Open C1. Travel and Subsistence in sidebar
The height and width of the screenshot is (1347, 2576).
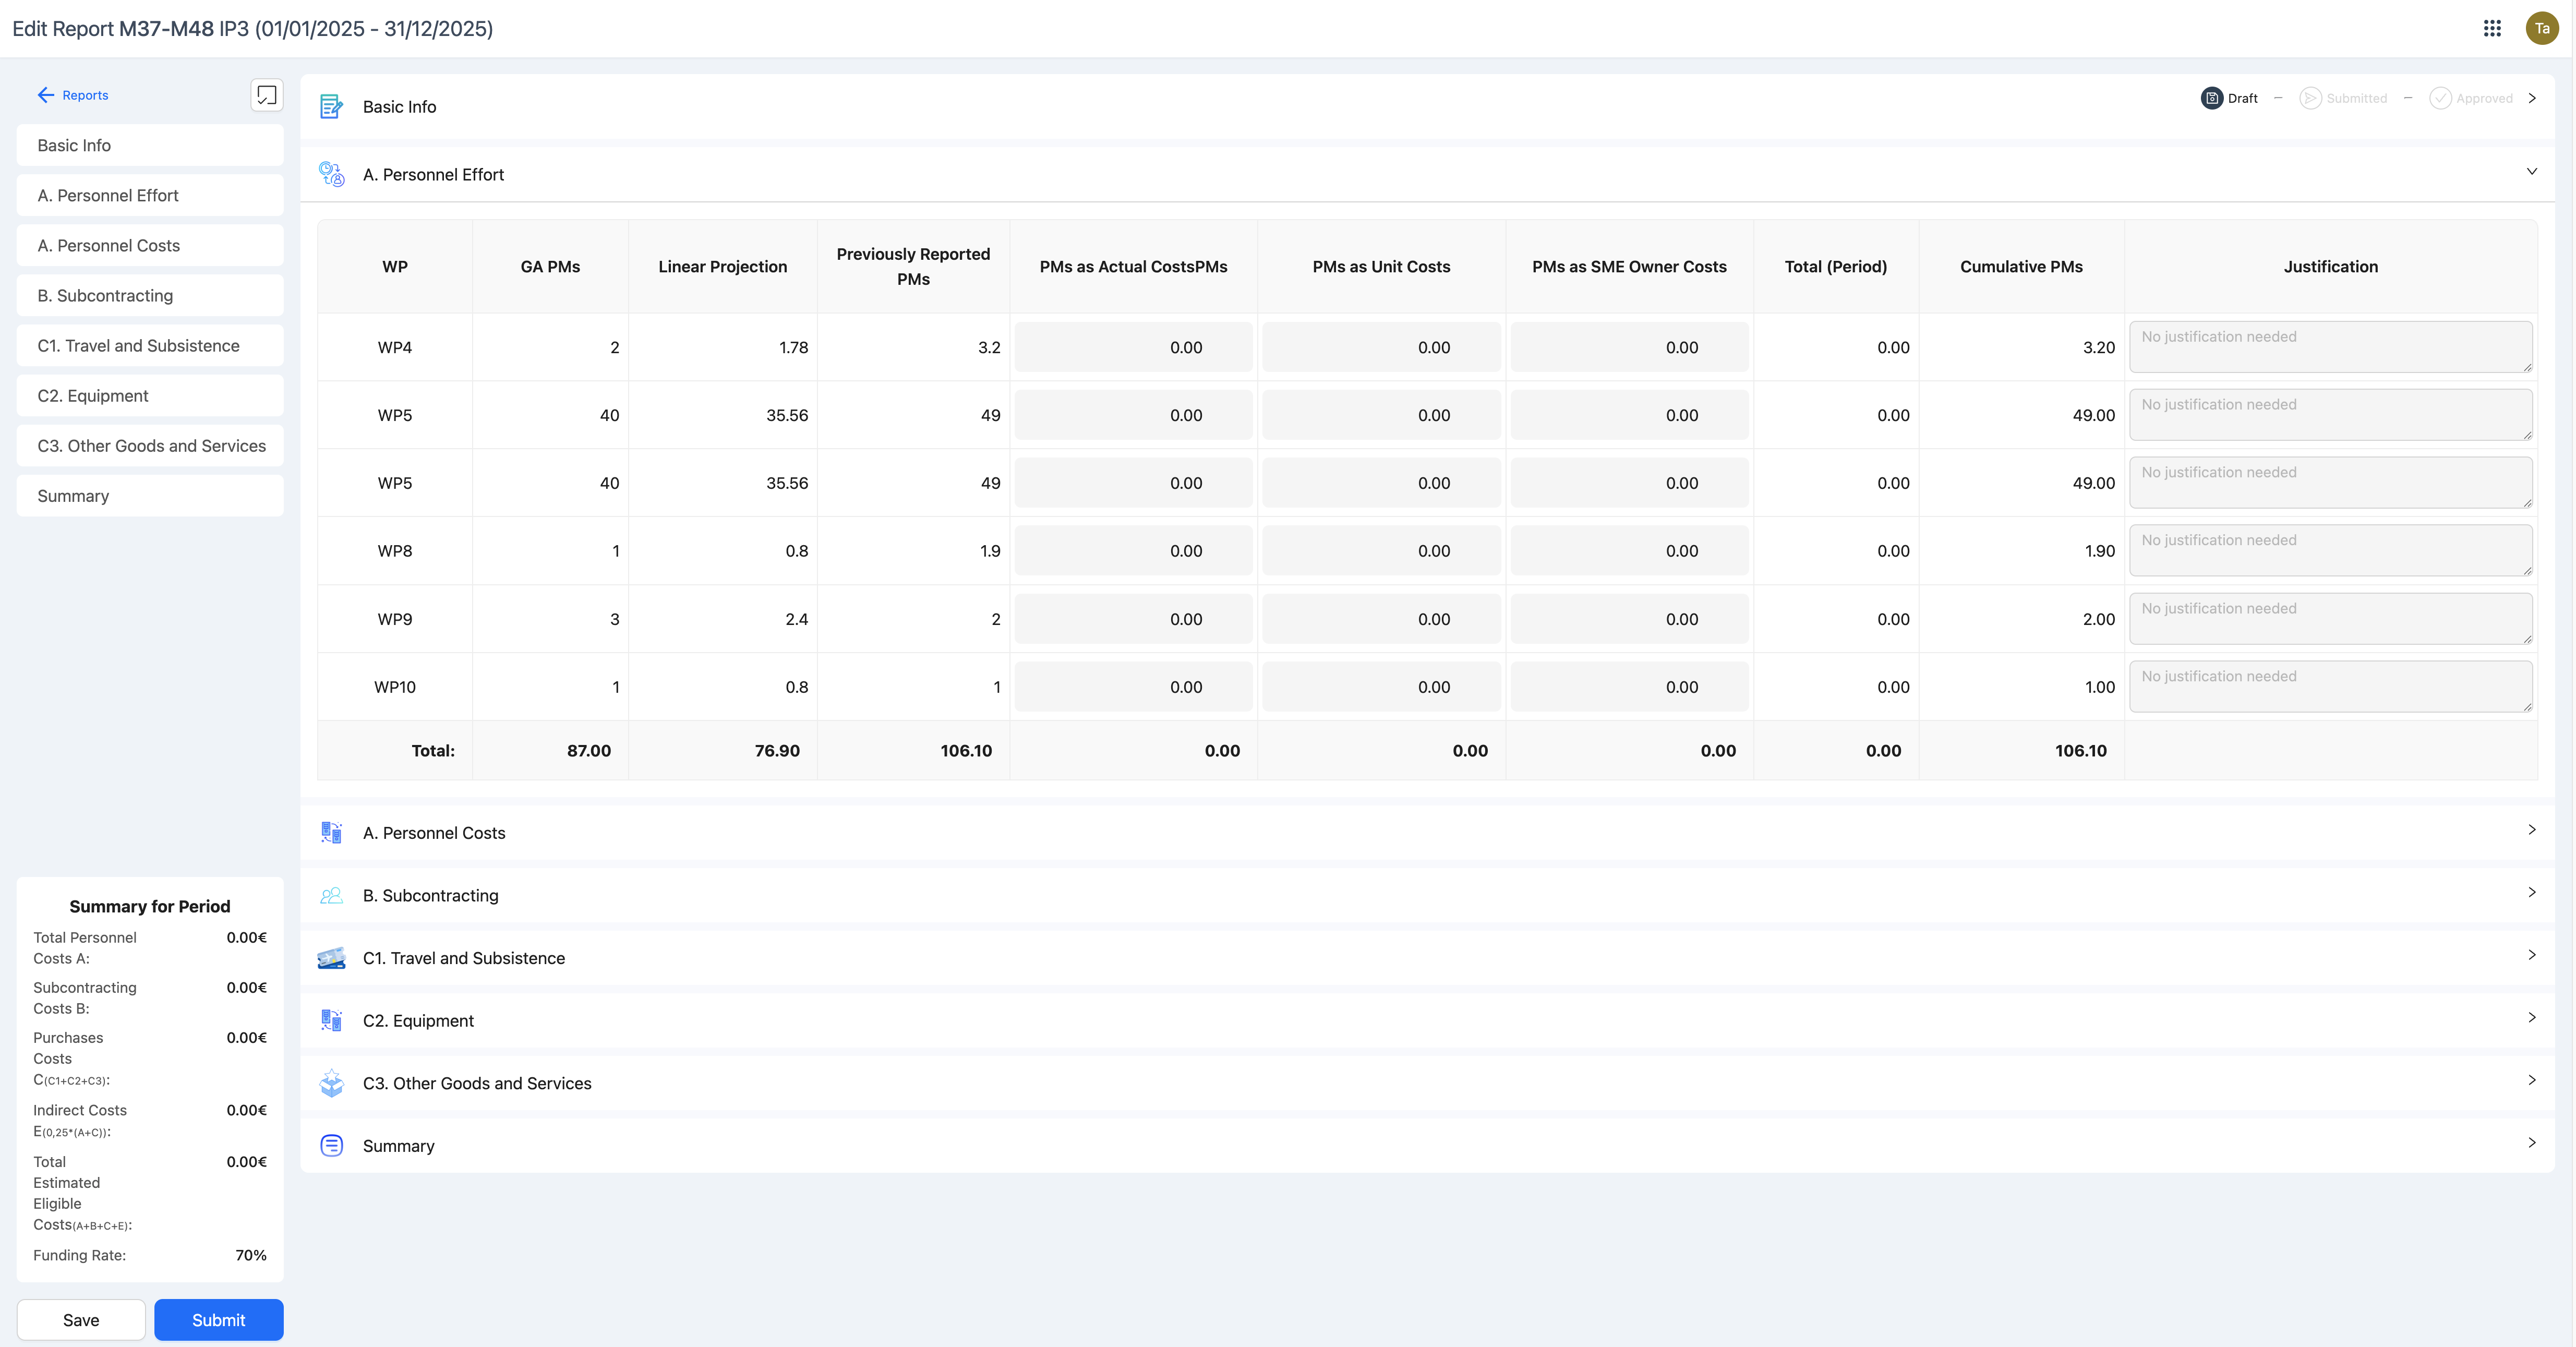[x=150, y=346]
